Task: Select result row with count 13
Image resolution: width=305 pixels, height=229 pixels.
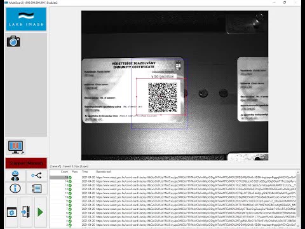Action: pos(173,185)
